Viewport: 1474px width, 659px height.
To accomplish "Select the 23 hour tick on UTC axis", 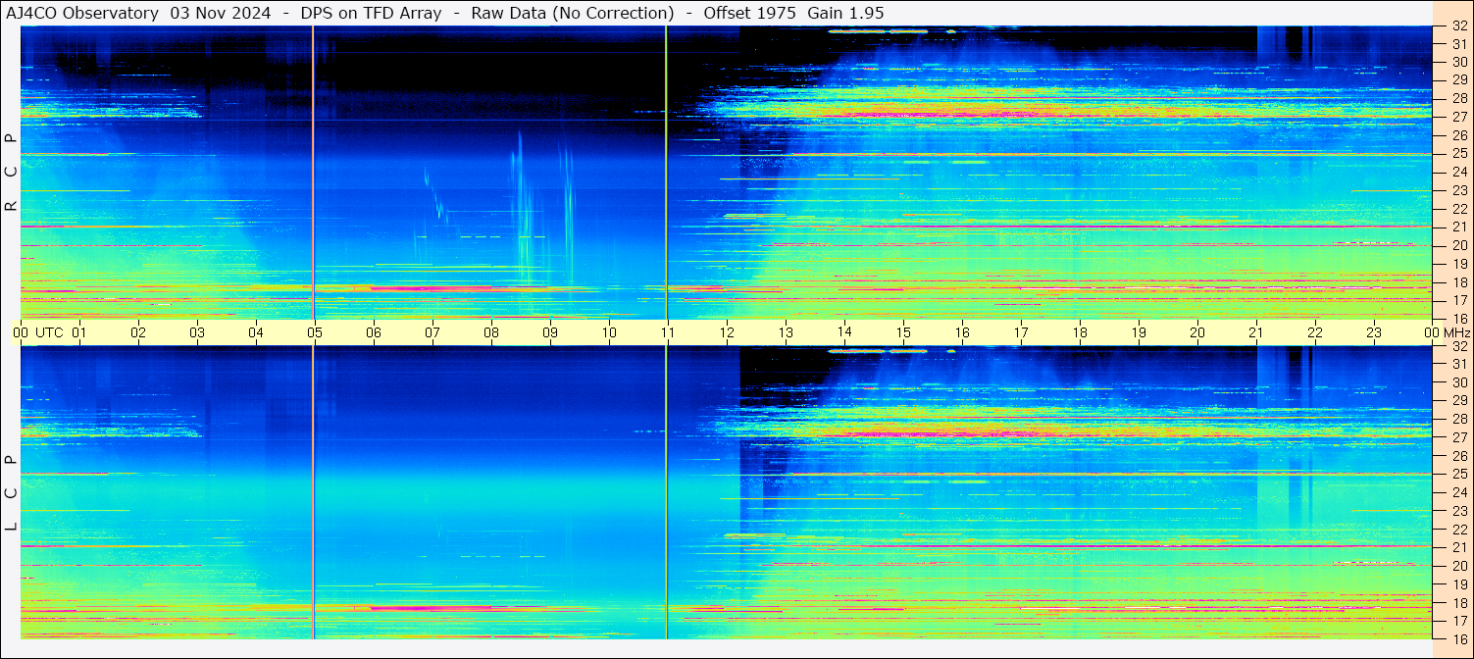I will [1374, 332].
